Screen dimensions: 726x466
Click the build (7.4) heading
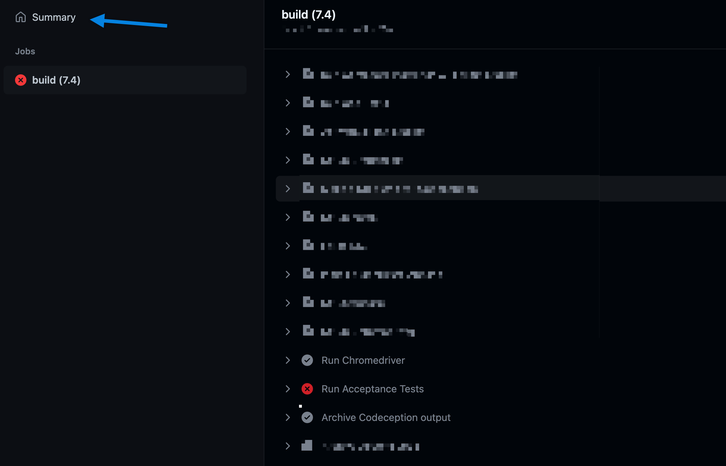[x=309, y=15]
